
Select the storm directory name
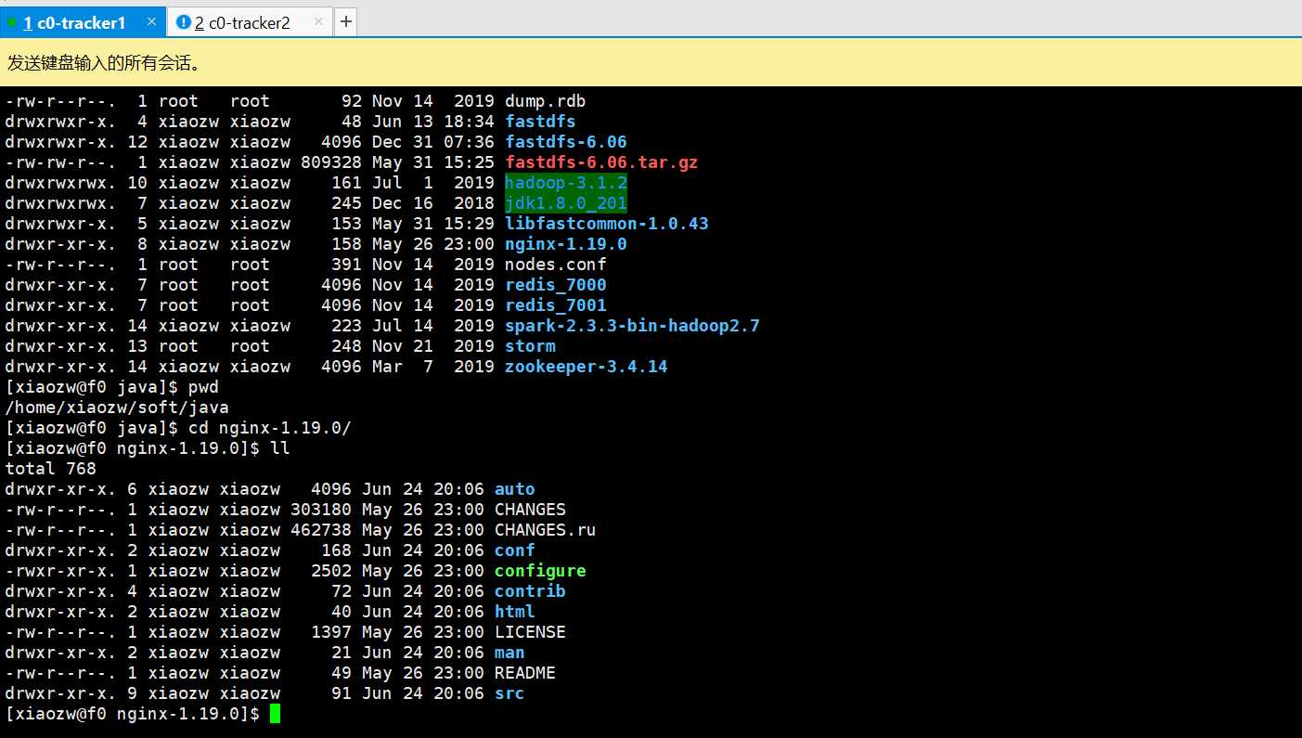pos(530,346)
